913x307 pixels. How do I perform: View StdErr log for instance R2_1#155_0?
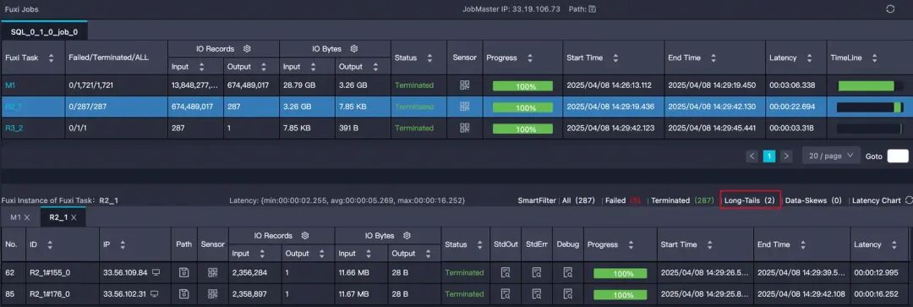pos(537,272)
